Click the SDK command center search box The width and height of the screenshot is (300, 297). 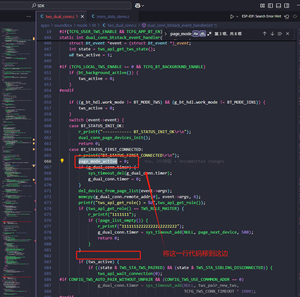[x=65, y=6]
